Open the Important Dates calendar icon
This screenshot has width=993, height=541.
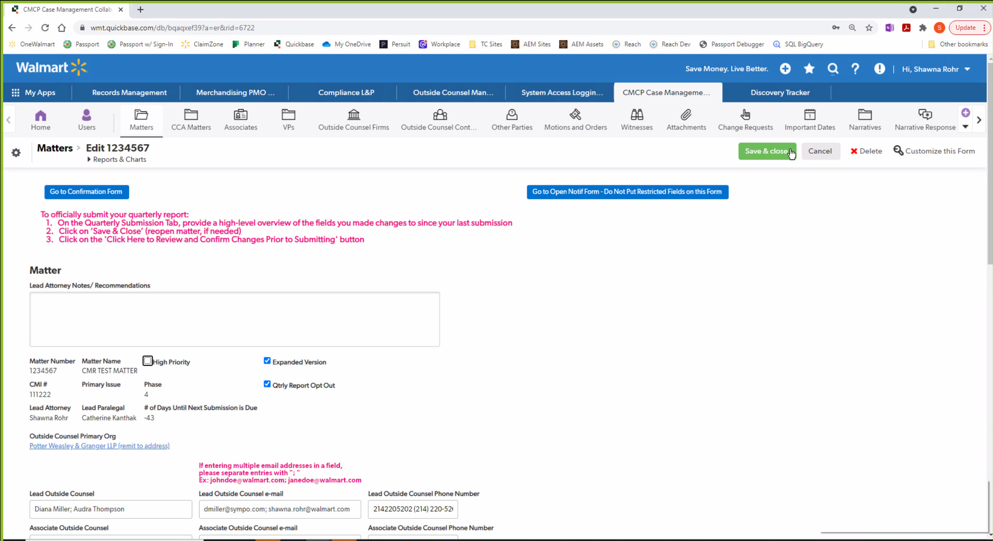click(810, 115)
